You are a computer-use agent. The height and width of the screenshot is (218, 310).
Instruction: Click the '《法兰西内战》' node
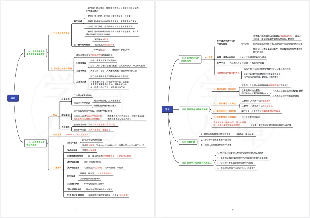point(73,184)
